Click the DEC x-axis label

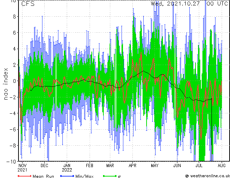[x=44, y=166]
